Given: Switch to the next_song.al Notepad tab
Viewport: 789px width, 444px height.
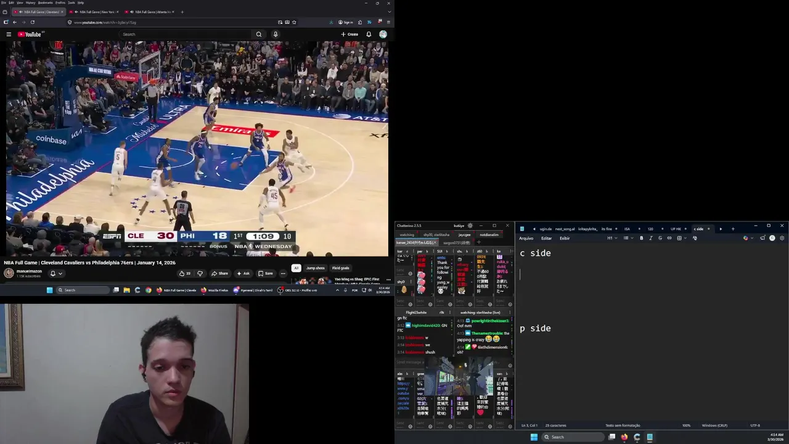Looking at the screenshot, I should [x=565, y=229].
